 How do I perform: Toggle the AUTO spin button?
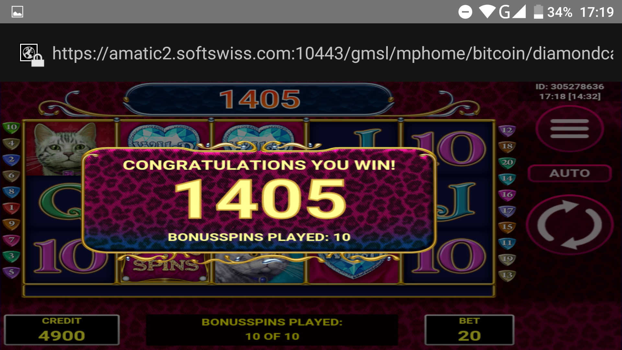pyautogui.click(x=570, y=173)
